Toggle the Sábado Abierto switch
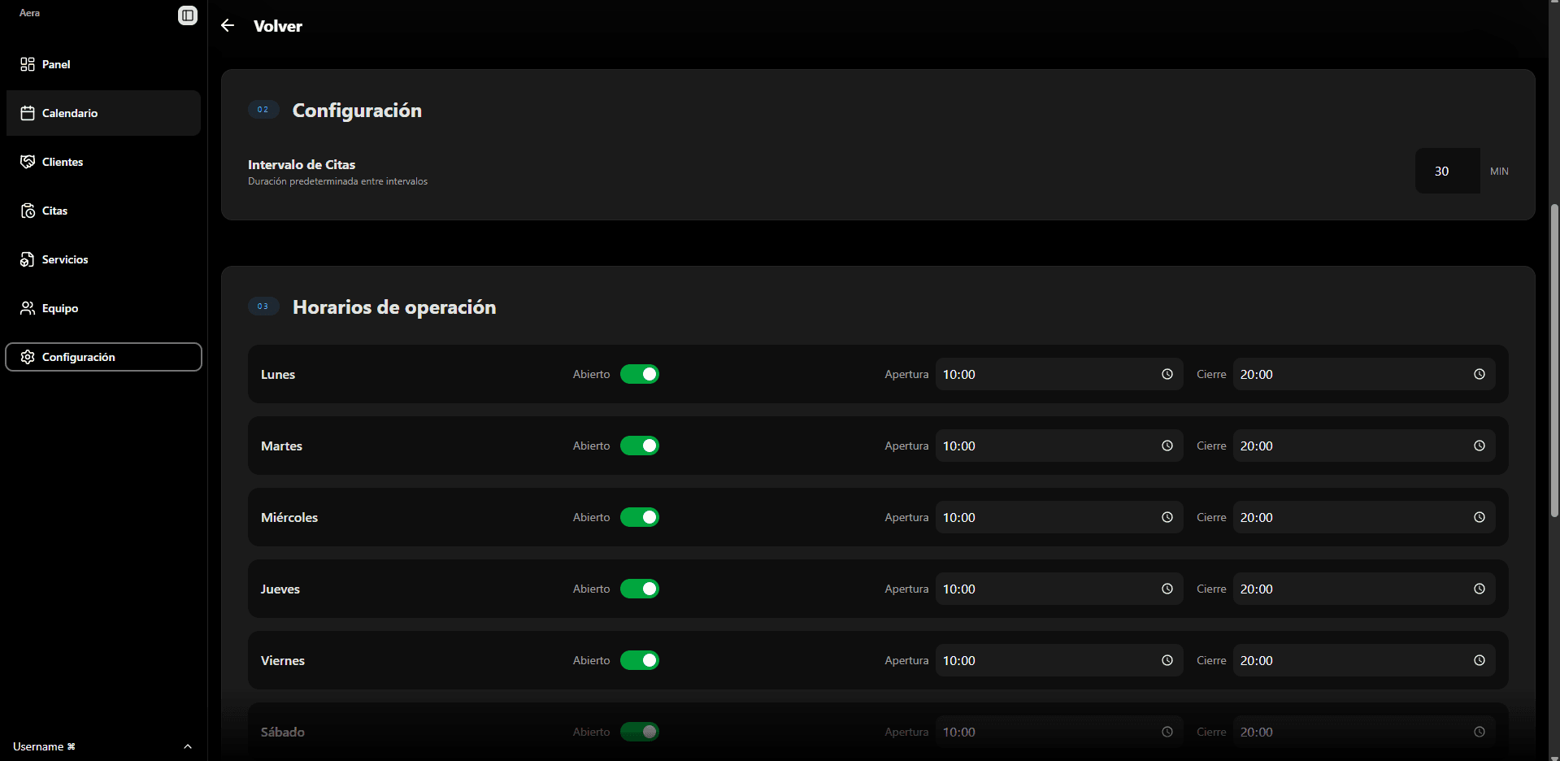Image resolution: width=1560 pixels, height=761 pixels. click(x=640, y=732)
